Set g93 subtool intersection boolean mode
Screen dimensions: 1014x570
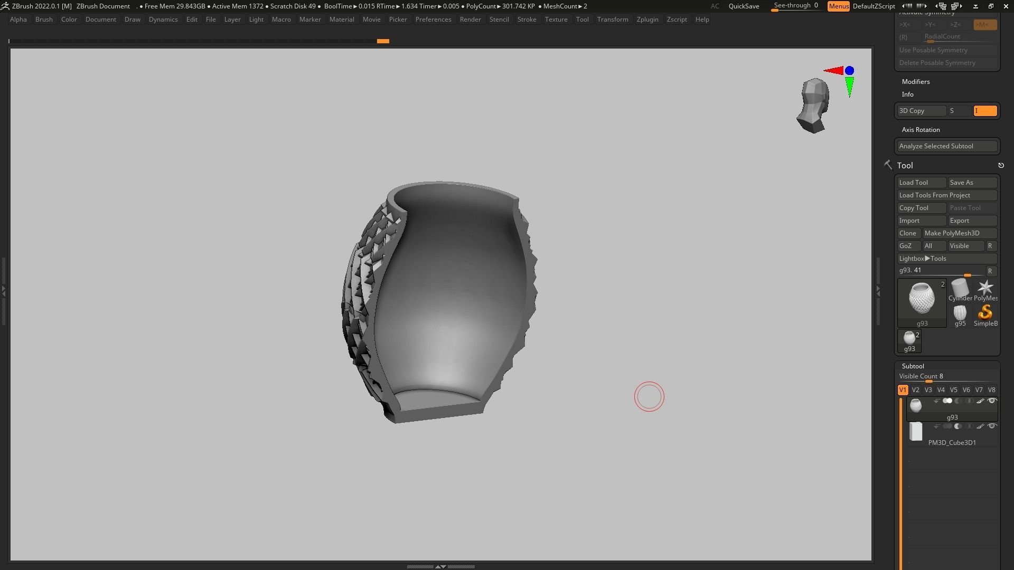970,401
